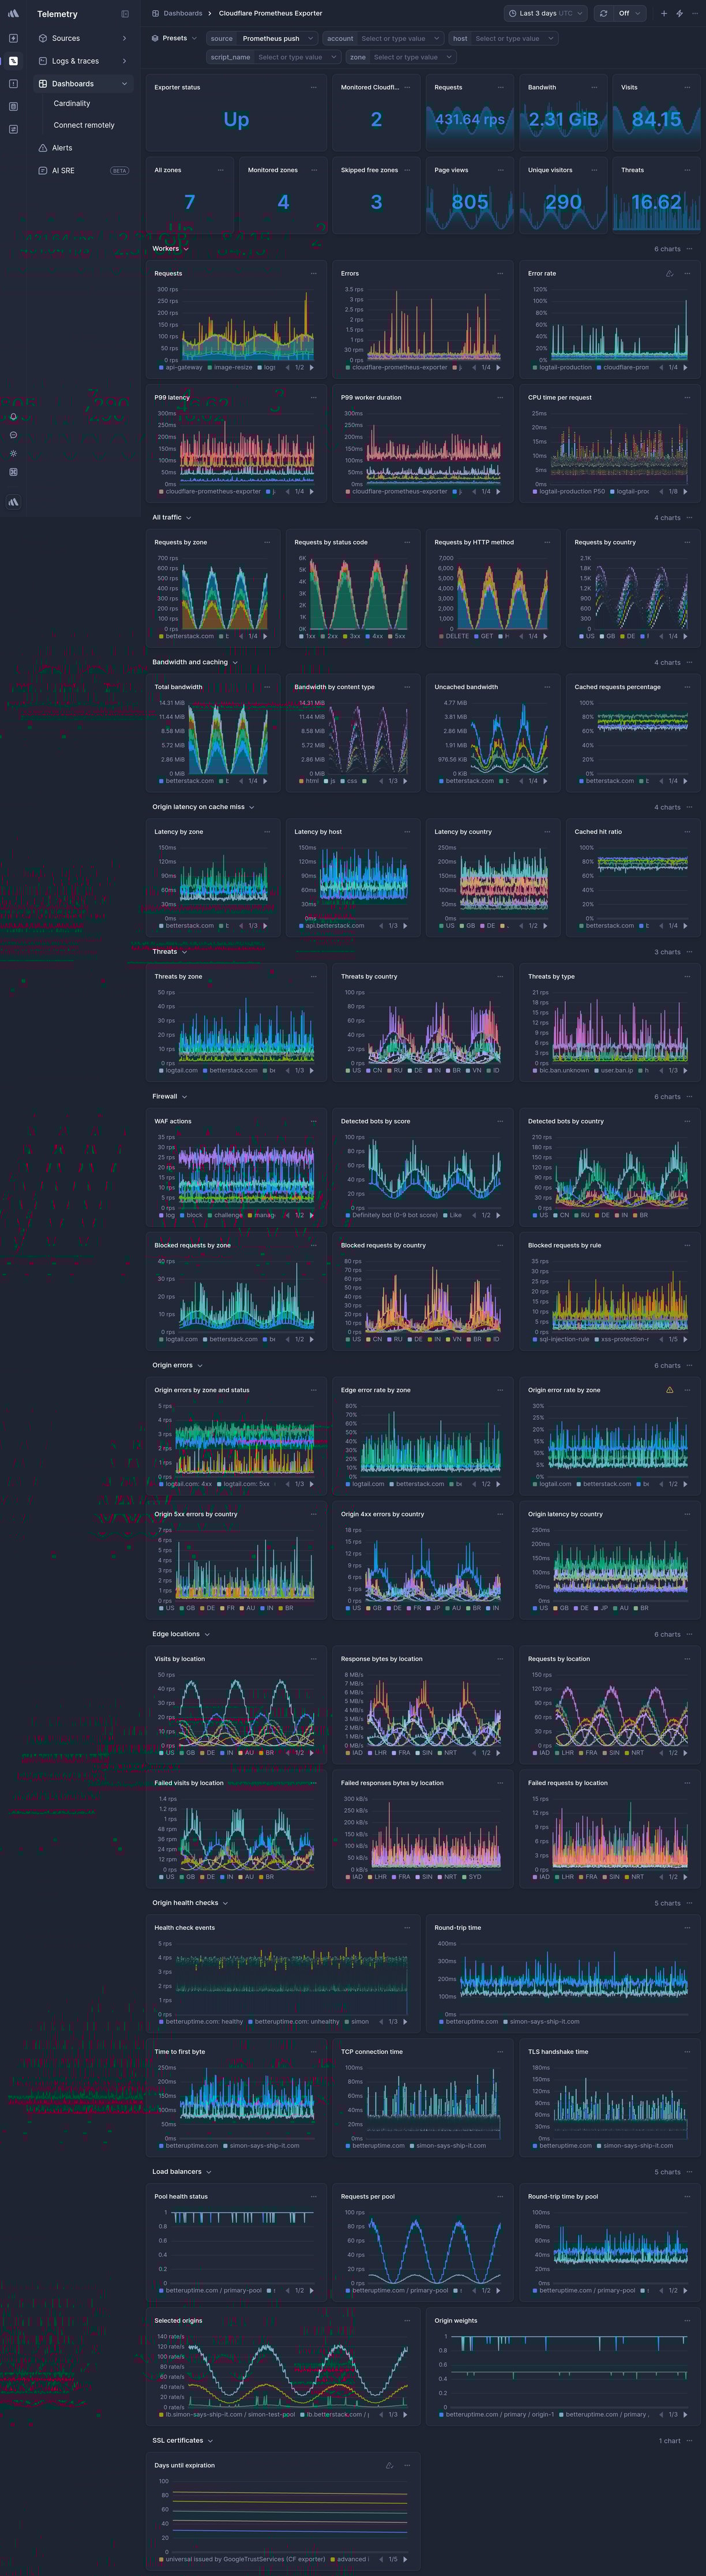Click the Edge locations section heading
This screenshot has height=2576, width=706.
tap(176, 1634)
